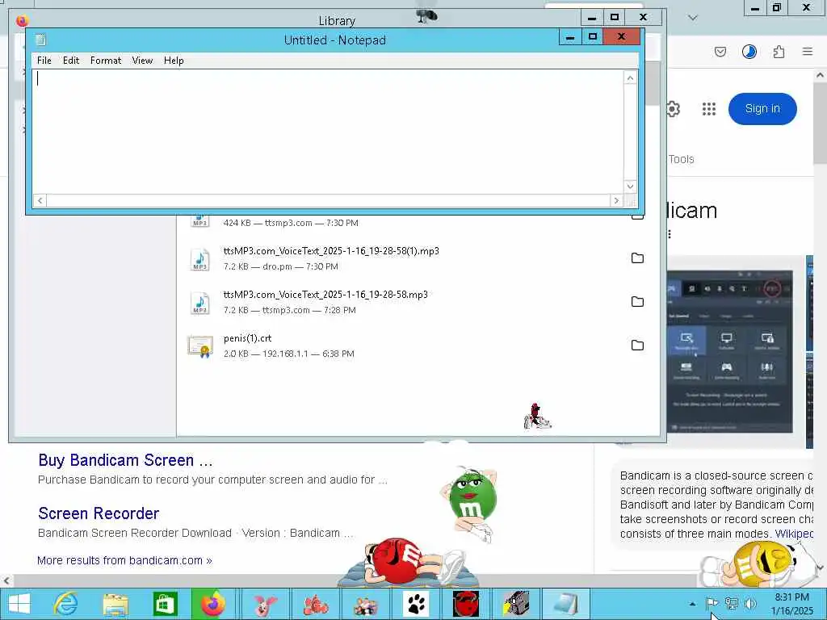Open the Windows Store taskbar icon

coord(165,604)
